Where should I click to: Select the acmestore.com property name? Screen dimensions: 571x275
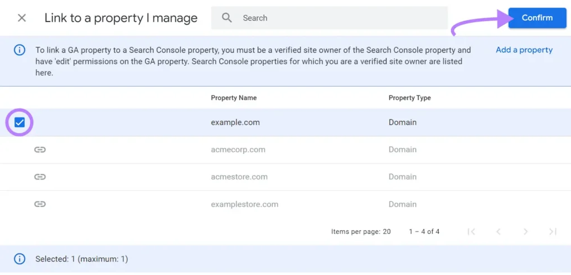[x=239, y=177]
